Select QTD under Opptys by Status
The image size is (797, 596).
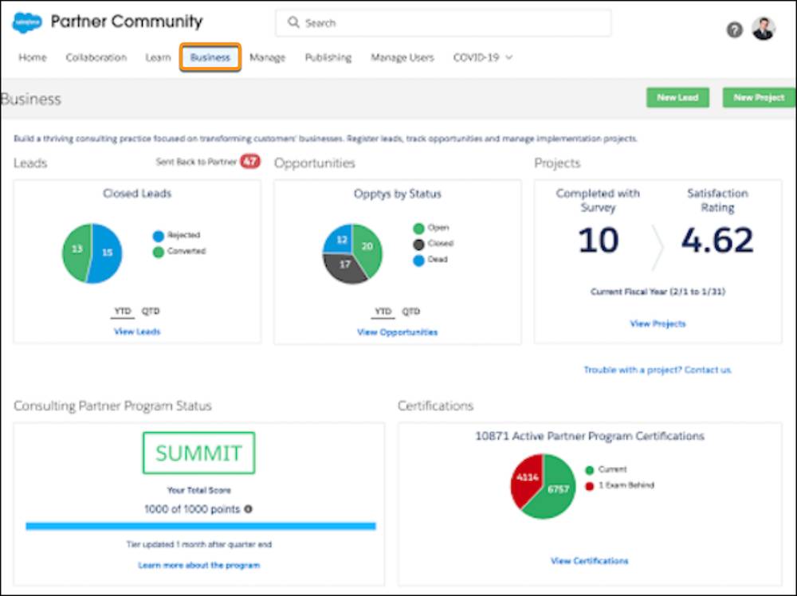[x=410, y=312]
